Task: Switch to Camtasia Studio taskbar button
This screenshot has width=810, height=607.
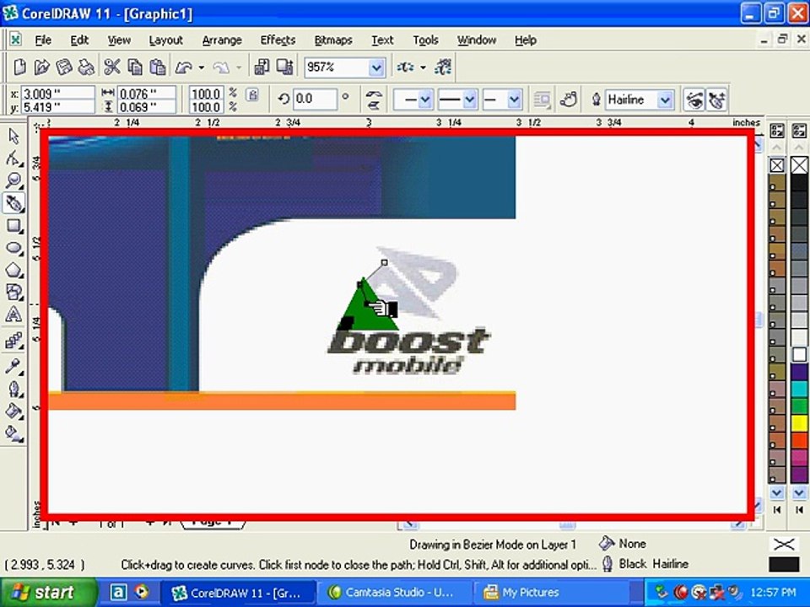Action: [x=394, y=592]
